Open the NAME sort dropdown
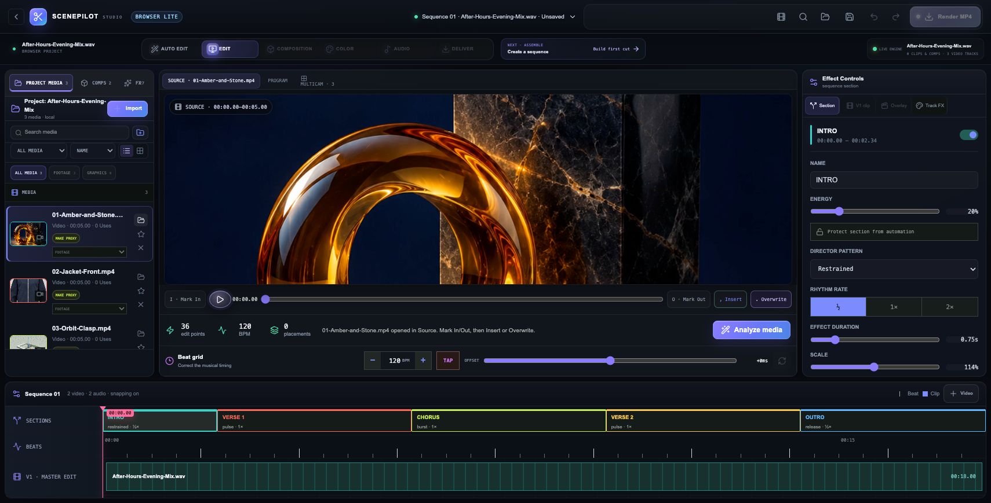This screenshot has height=503, width=991. point(93,150)
